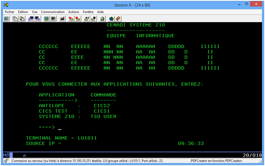Viewport: 265px width, 166px height.
Task: Click the connection message in status bar
Action: [87, 161]
